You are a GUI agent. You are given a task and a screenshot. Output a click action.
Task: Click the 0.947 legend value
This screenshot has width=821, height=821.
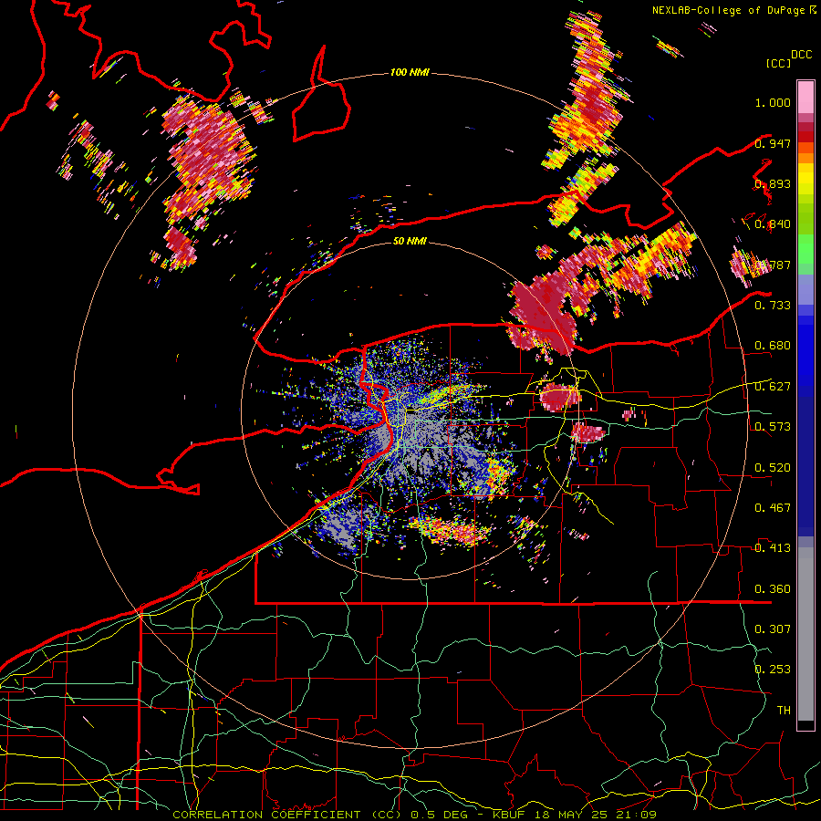coord(773,143)
